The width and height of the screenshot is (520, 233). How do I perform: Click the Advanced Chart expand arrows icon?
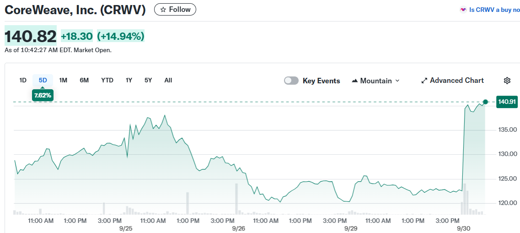tap(424, 81)
